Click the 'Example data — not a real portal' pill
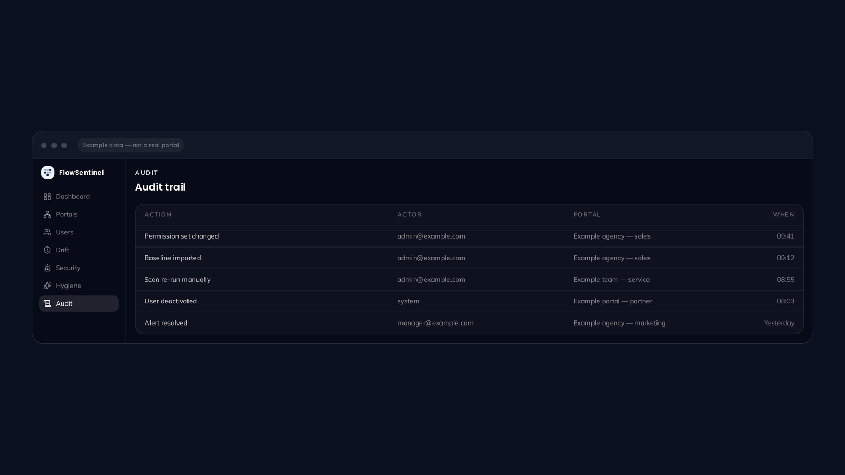The width and height of the screenshot is (845, 475). pos(130,145)
